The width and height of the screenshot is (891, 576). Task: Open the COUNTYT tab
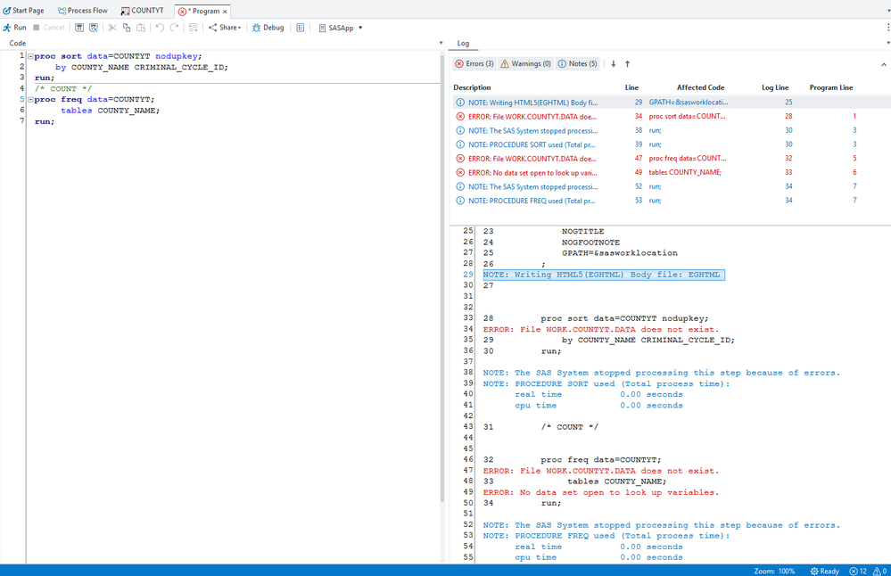(x=143, y=11)
